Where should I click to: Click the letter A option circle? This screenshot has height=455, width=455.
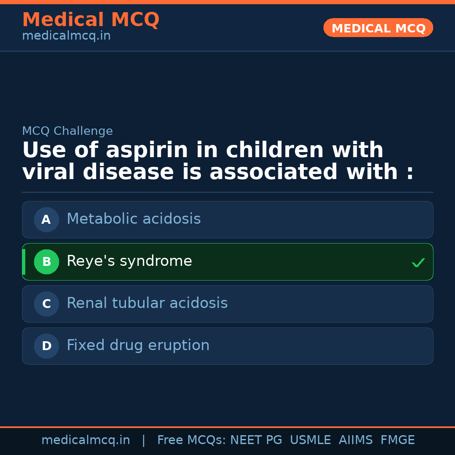pyautogui.click(x=46, y=219)
